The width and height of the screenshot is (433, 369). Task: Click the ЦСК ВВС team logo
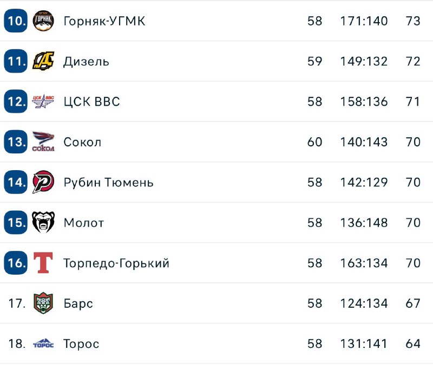(43, 101)
